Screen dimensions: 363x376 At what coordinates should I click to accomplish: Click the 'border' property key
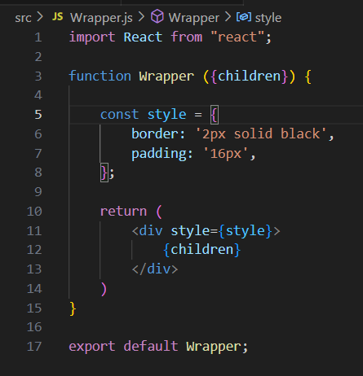(x=155, y=133)
